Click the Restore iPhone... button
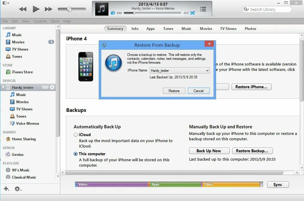This screenshot has width=304, height=201. tap(252, 87)
